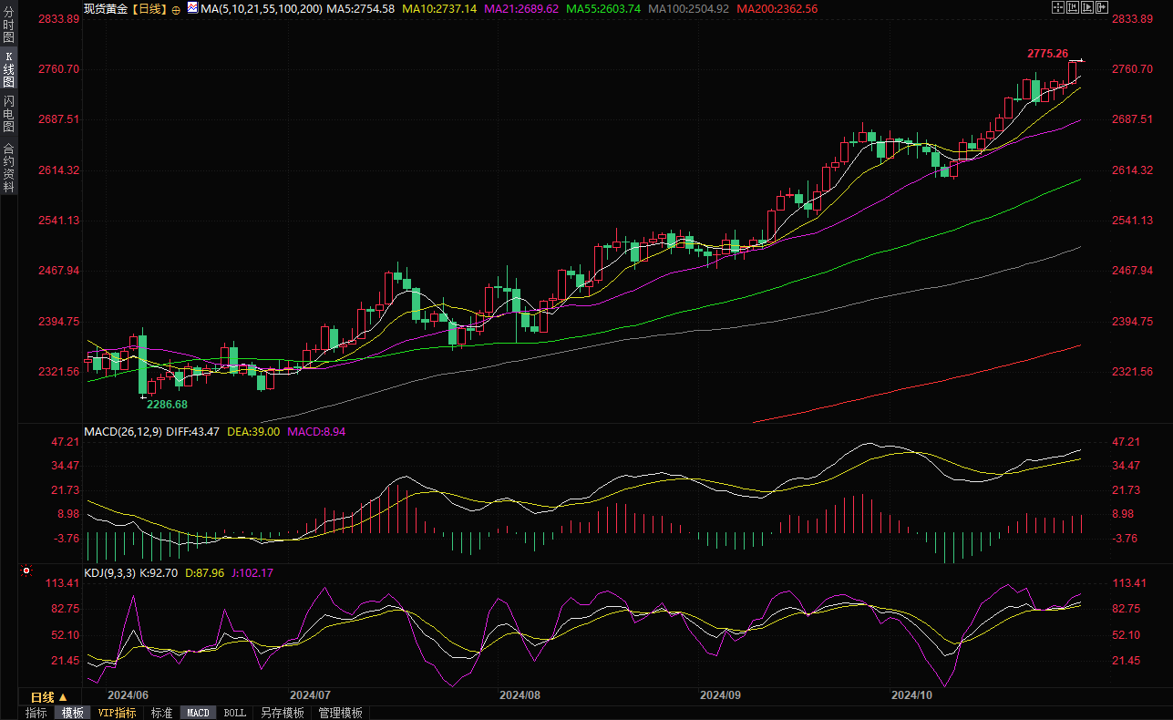The height and width of the screenshot is (720, 1173).
Task: Toggle the BOLL template button
Action: 234,713
